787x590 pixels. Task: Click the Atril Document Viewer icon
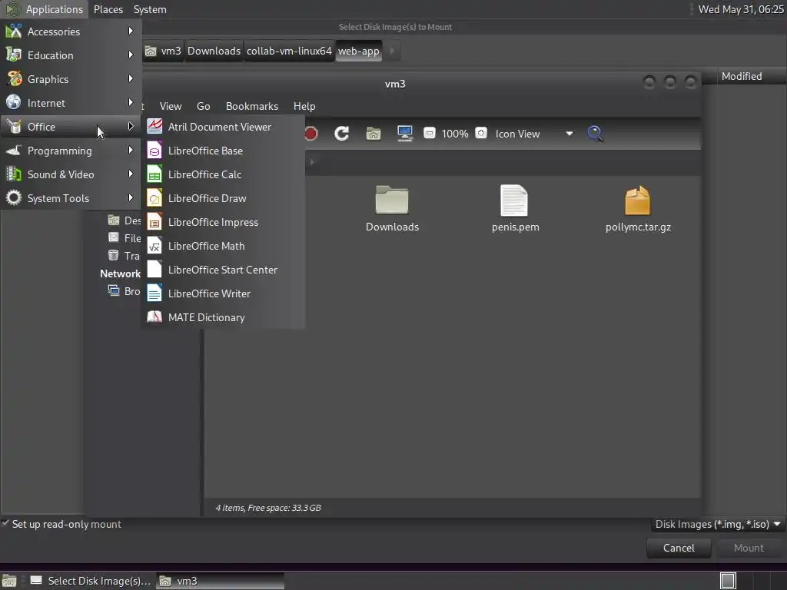154,127
